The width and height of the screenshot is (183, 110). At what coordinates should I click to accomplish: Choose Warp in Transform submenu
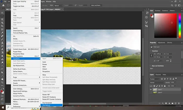point(52,75)
